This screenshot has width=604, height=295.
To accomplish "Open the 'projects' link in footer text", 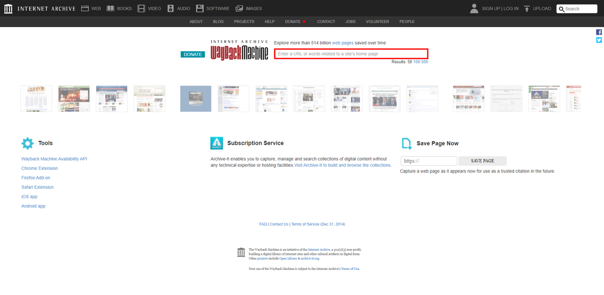I will 262,258.
